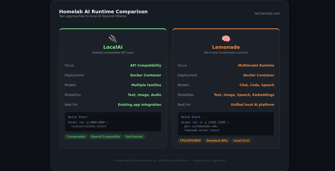
Task: Click 'ghcr.io/lemonade-sdk/' line
Action: coord(201,126)
